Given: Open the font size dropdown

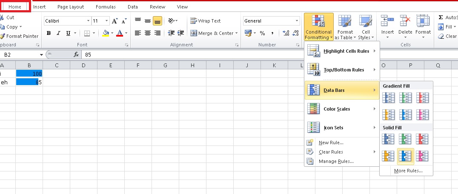Looking at the screenshot, I should click(106, 21).
